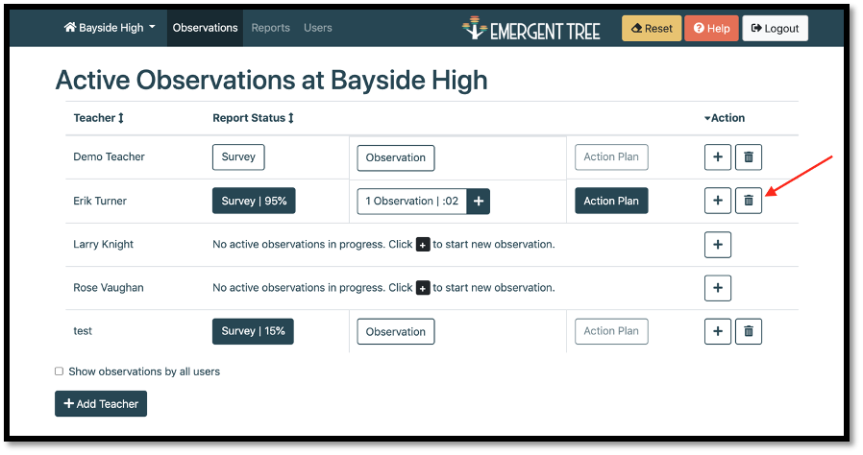Image resolution: width=863 pixels, height=455 pixels.
Task: Click the trash icon in the test row
Action: pyautogui.click(x=748, y=331)
